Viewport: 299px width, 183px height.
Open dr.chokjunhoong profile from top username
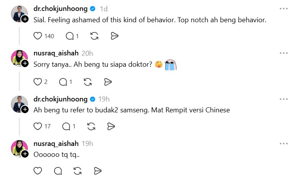[60, 9]
